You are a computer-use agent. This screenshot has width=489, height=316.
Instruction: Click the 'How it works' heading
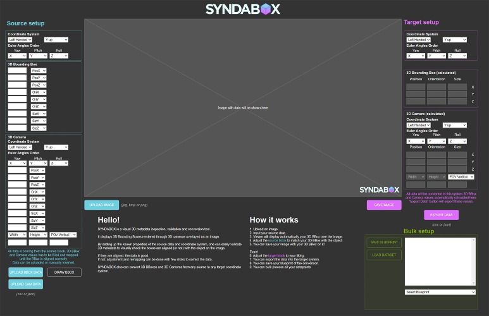(x=274, y=220)
